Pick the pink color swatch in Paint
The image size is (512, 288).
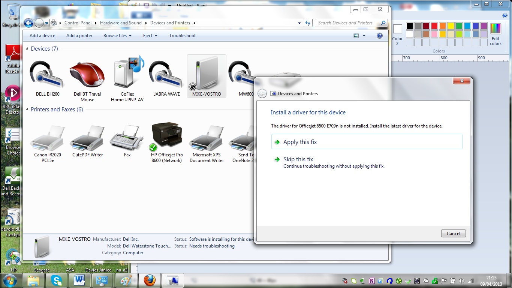434,34
